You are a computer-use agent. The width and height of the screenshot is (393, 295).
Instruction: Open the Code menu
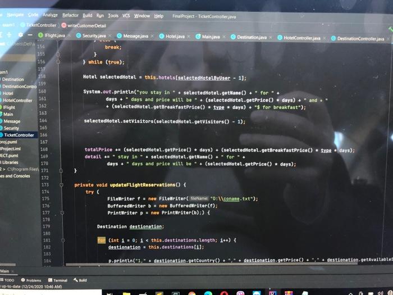tap(33, 15)
